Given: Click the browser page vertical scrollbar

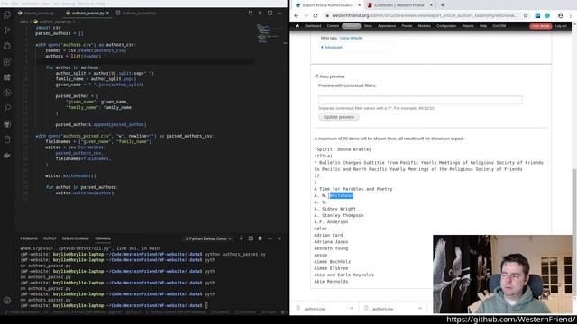Looking at the screenshot, I should [575, 231].
